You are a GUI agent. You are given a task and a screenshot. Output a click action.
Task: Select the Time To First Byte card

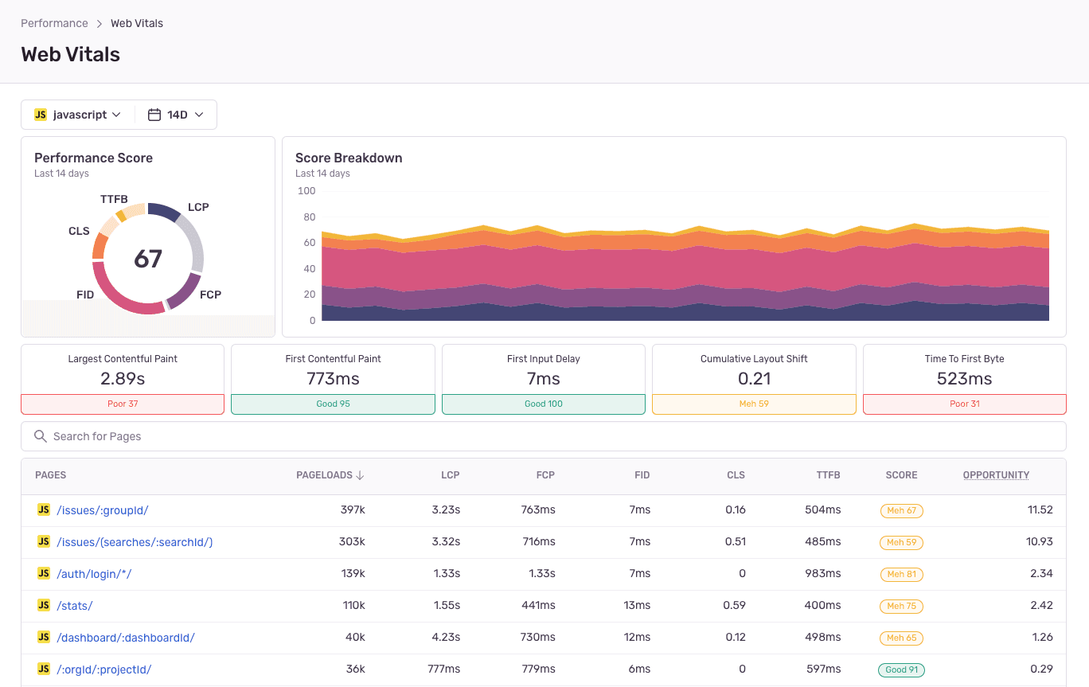click(x=965, y=379)
